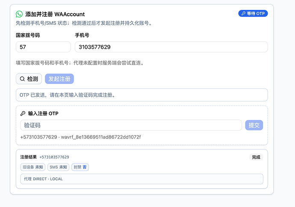The height and width of the screenshot is (207, 295).
Task: Click the 完成 status badge
Action: pos(256,157)
